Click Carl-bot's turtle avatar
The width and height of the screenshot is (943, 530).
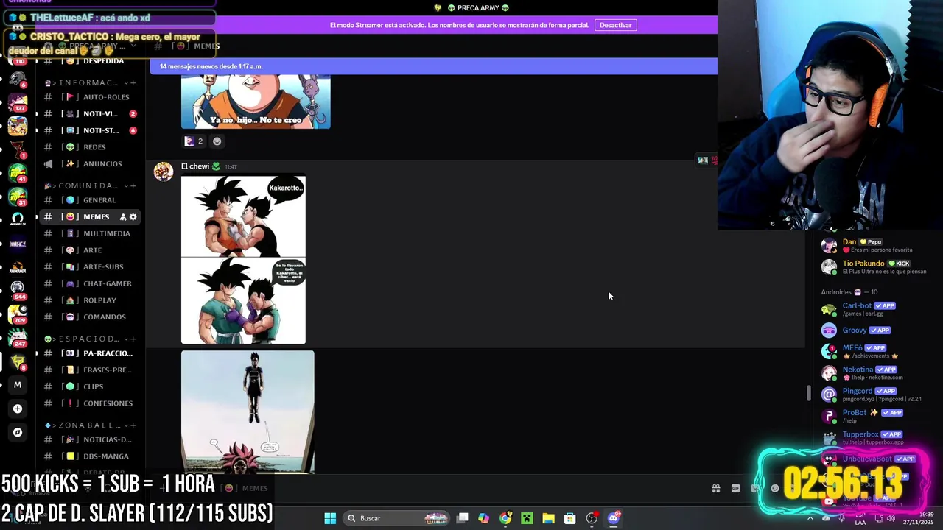click(830, 309)
